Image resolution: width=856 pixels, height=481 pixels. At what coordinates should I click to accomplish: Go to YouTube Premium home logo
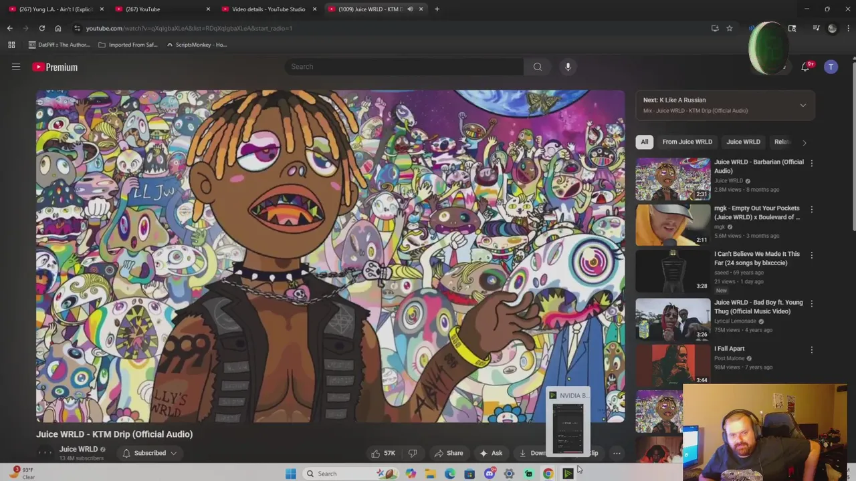55,67
